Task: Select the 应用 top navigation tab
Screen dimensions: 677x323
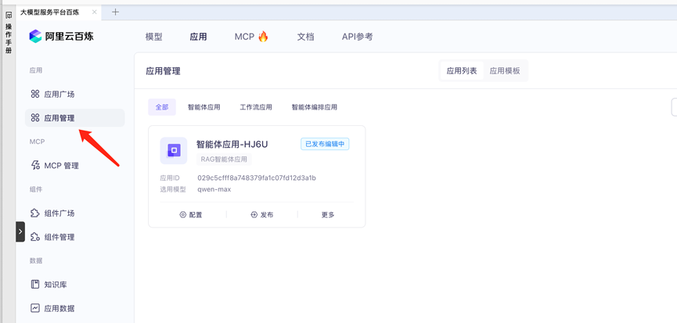Action: [x=198, y=37]
